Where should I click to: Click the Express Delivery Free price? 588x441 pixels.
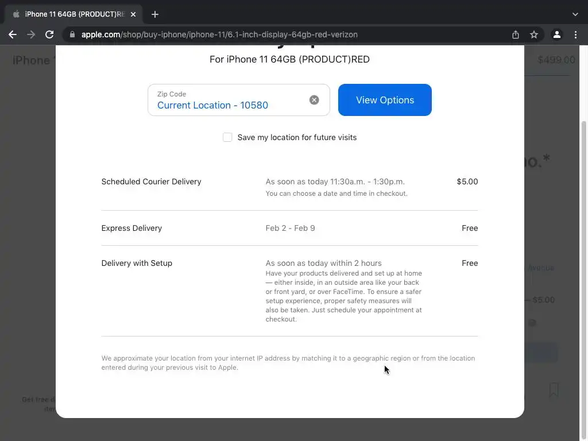point(470,228)
